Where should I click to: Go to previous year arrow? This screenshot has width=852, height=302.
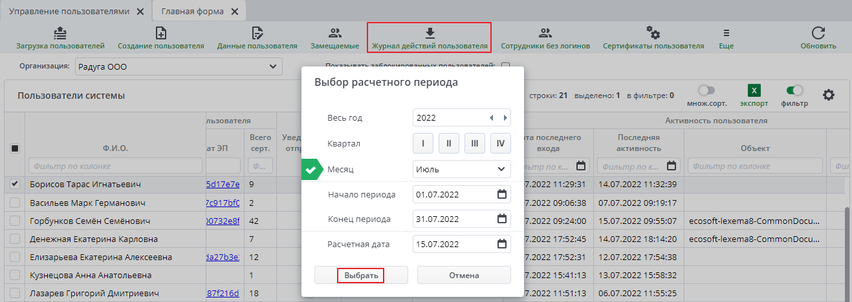click(492, 118)
